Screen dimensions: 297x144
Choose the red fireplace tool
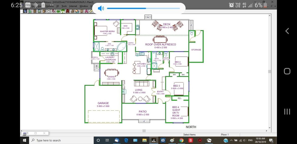click(x=68, y=11)
